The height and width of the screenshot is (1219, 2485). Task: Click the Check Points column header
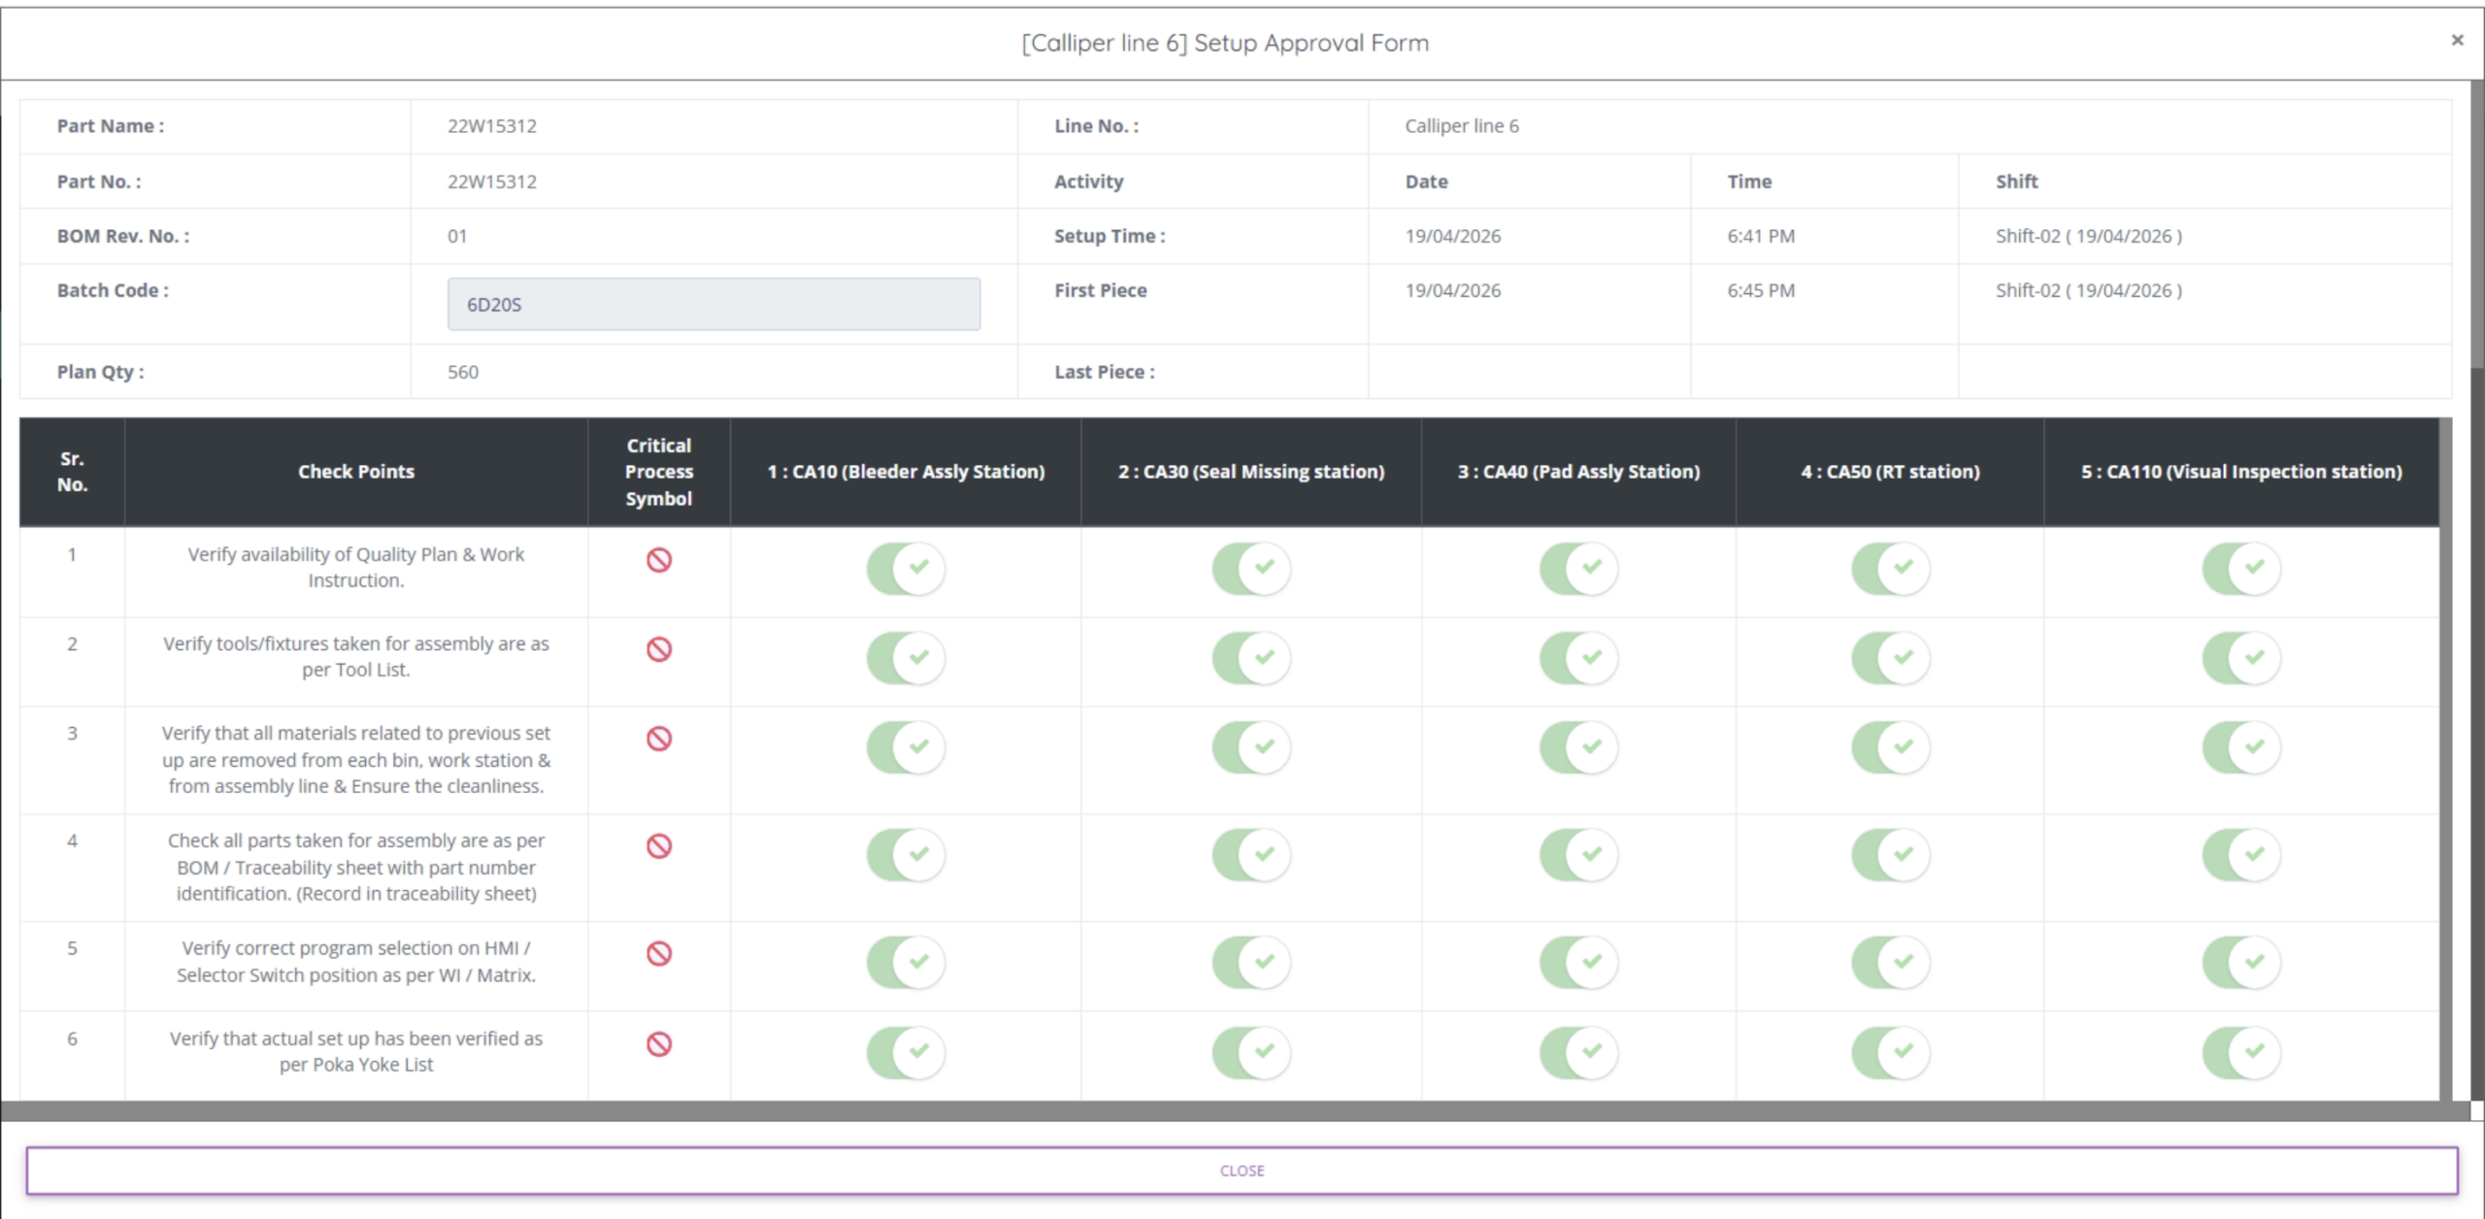point(356,472)
